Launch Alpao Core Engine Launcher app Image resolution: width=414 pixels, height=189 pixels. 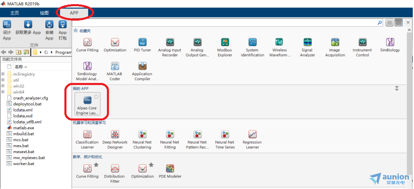[x=87, y=104]
